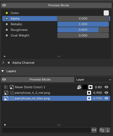Click the Metallic value slider 1.000

click(83, 24)
